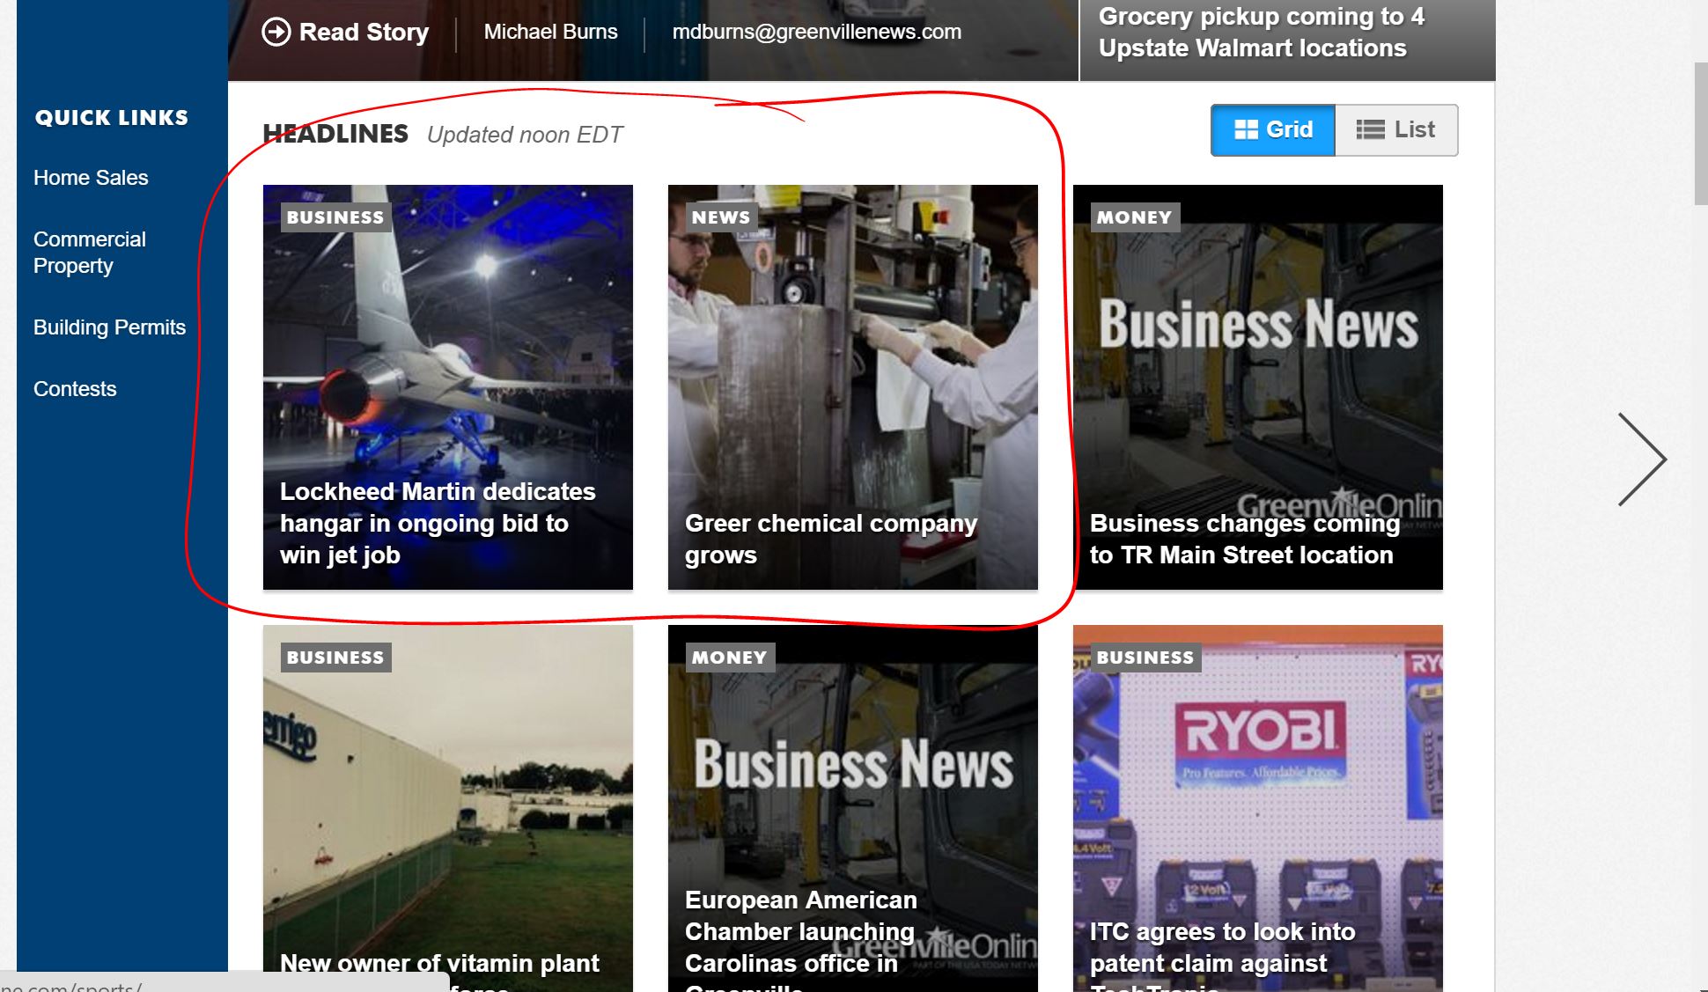Click the page vertical scrollbar thumb
1708x992 pixels.
click(x=1701, y=134)
